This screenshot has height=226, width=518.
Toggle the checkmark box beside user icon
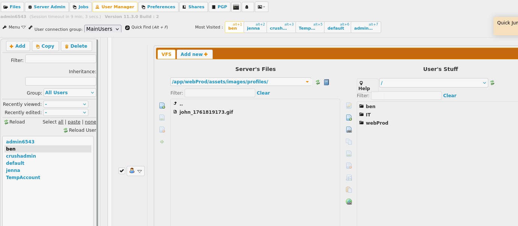(x=122, y=171)
